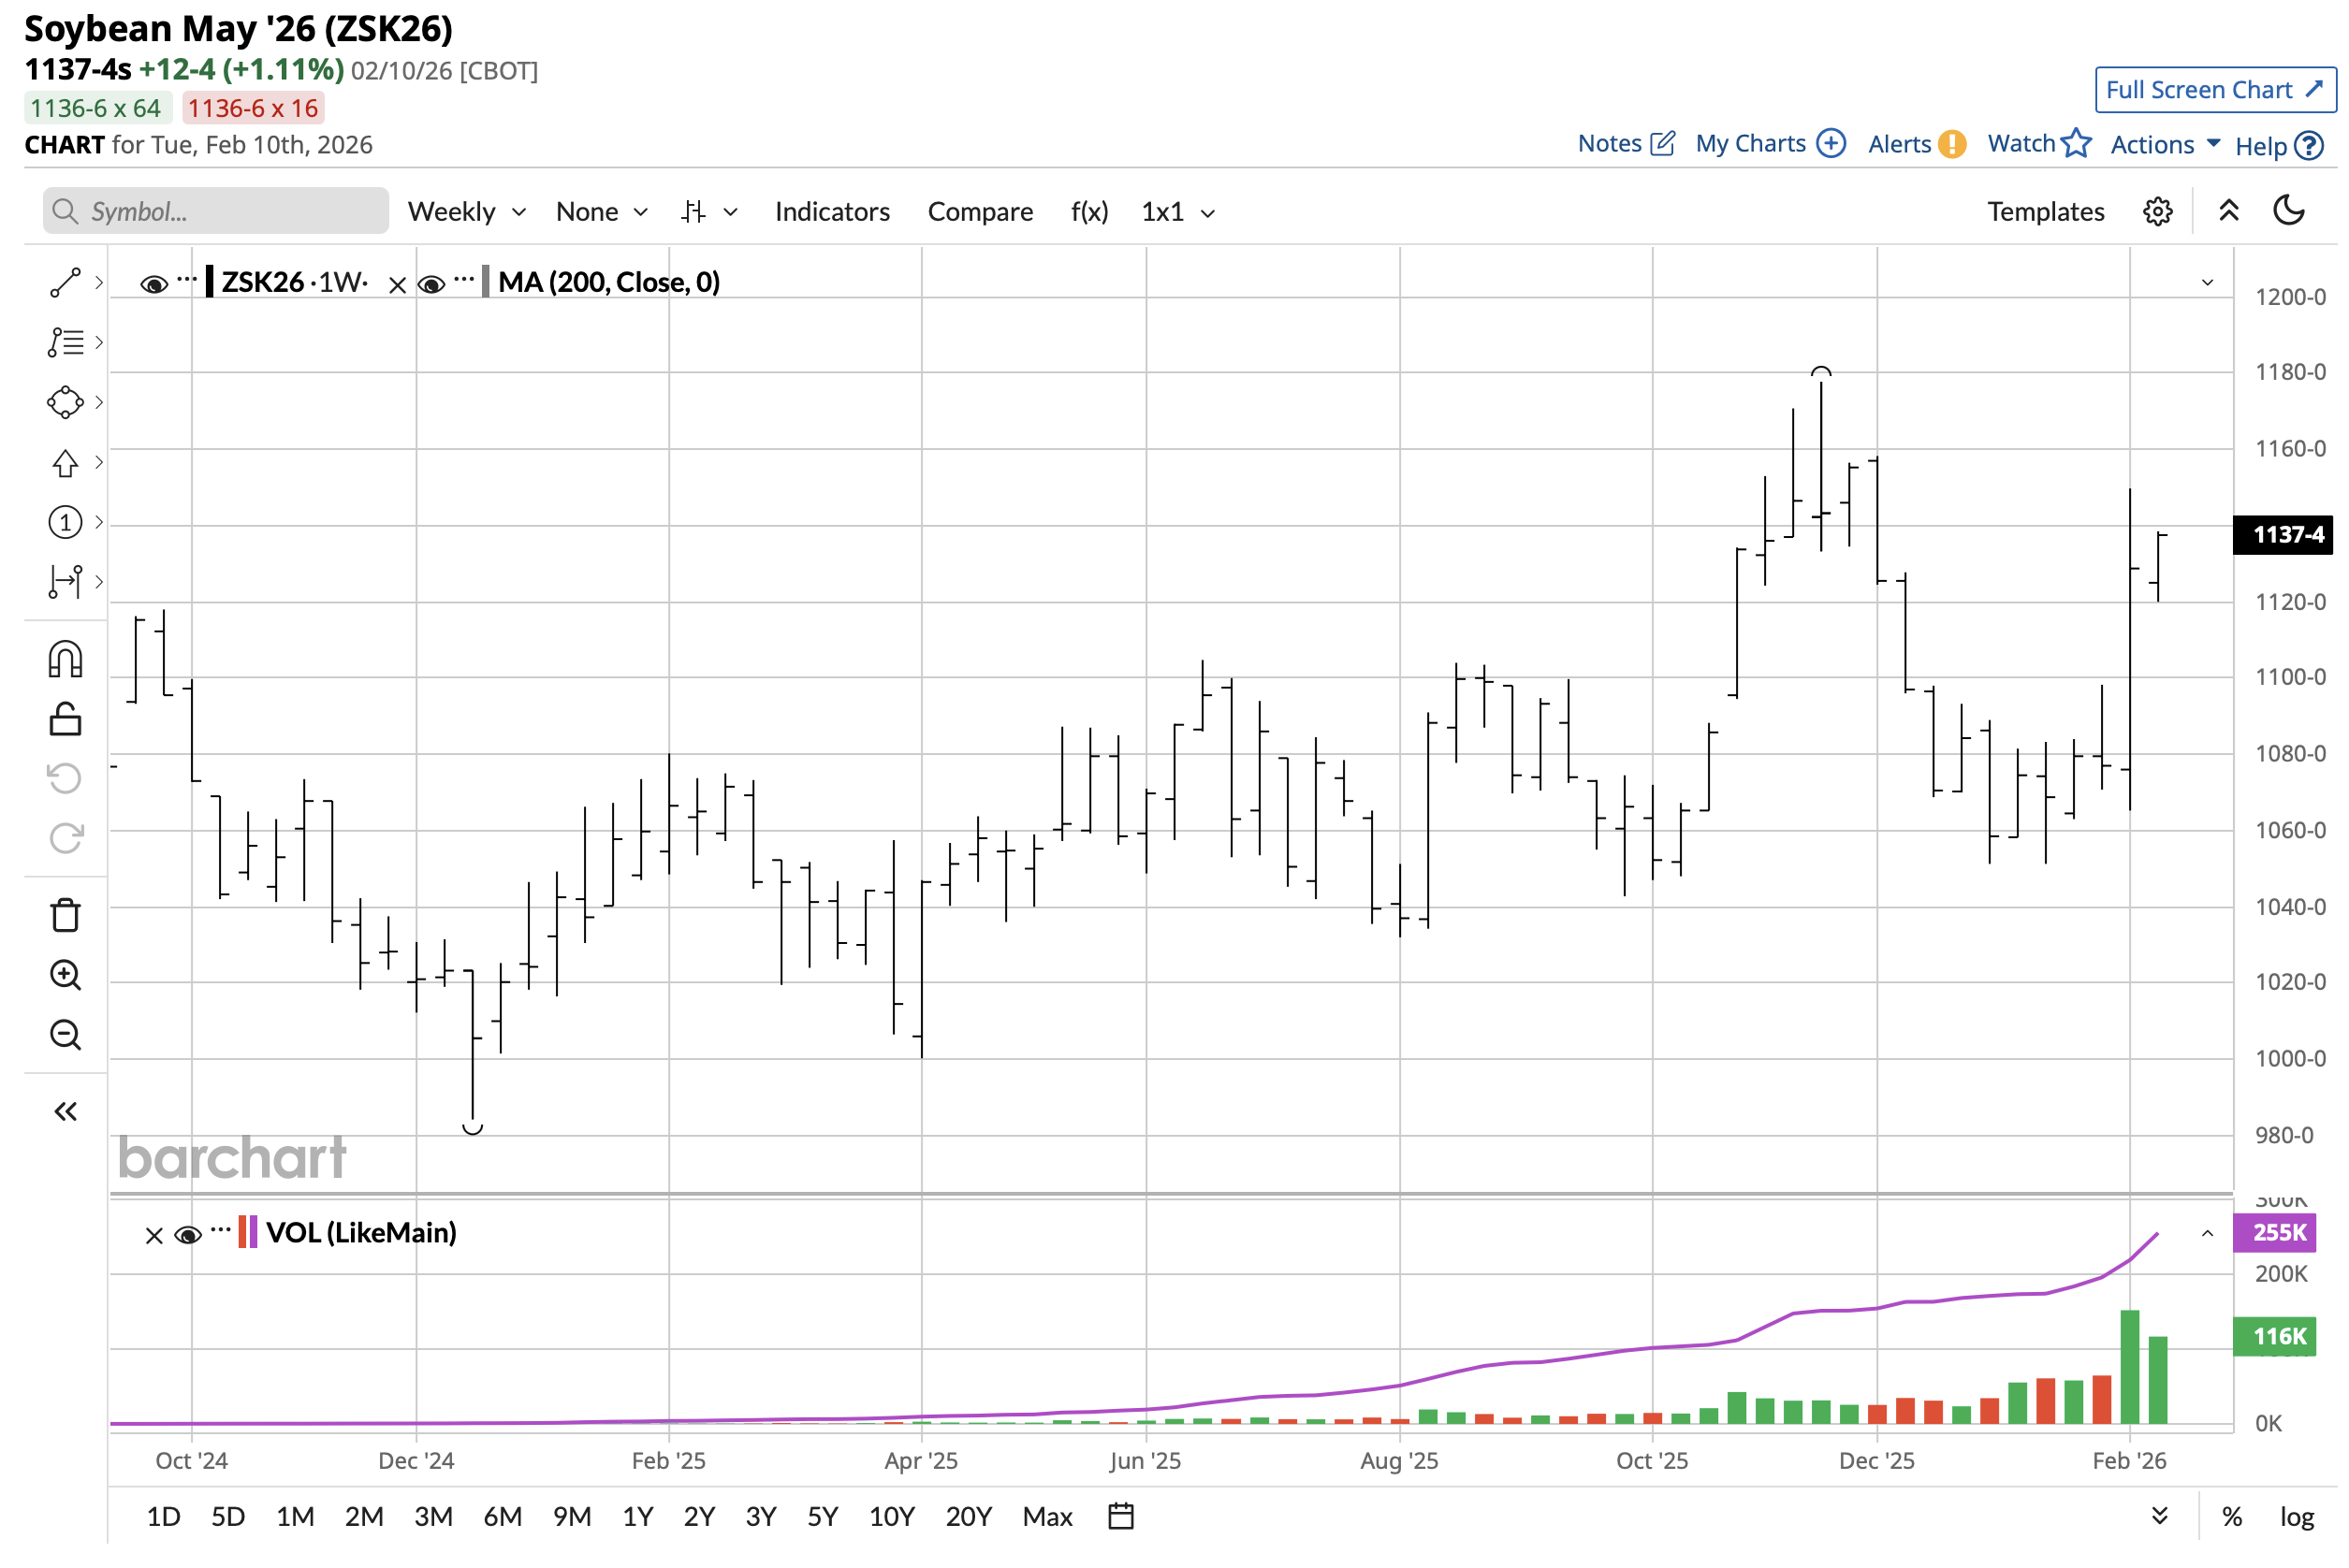
Task: Toggle dark mode moon icon
Action: pyautogui.click(x=2288, y=211)
